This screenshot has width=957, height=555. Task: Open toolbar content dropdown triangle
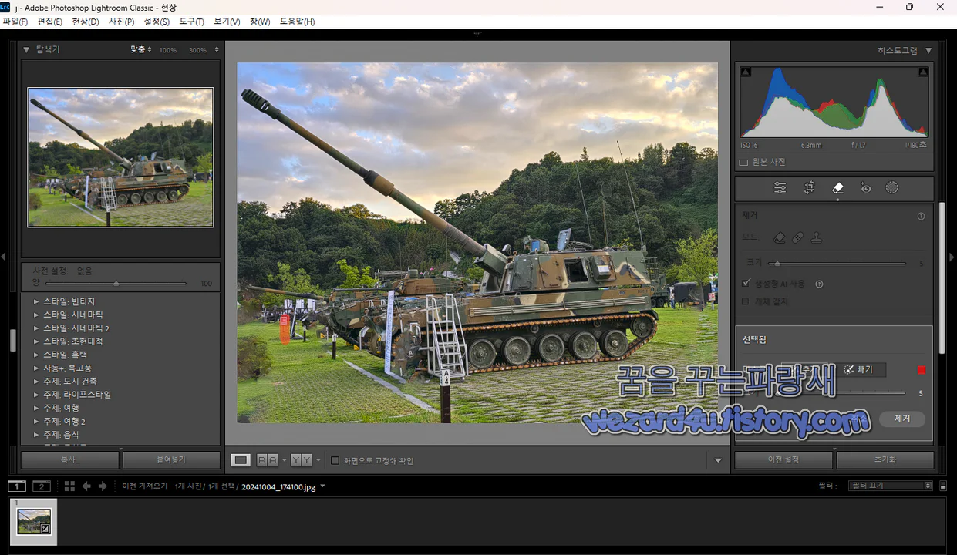point(718,460)
